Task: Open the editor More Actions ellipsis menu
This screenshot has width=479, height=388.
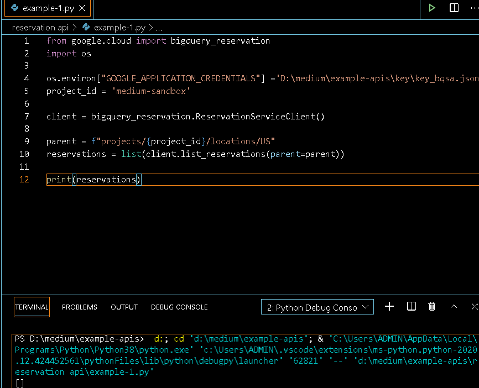Action: pyautogui.click(x=475, y=8)
